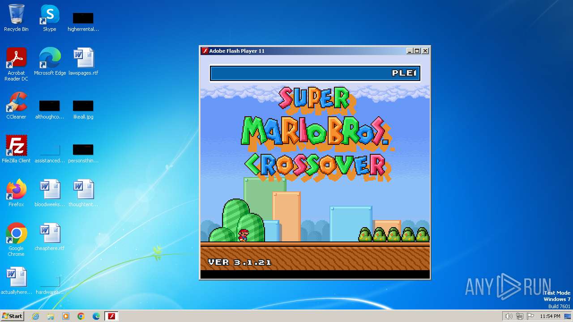
Task: Open Acrobat Reader DC shortcut
Action: click(16, 64)
